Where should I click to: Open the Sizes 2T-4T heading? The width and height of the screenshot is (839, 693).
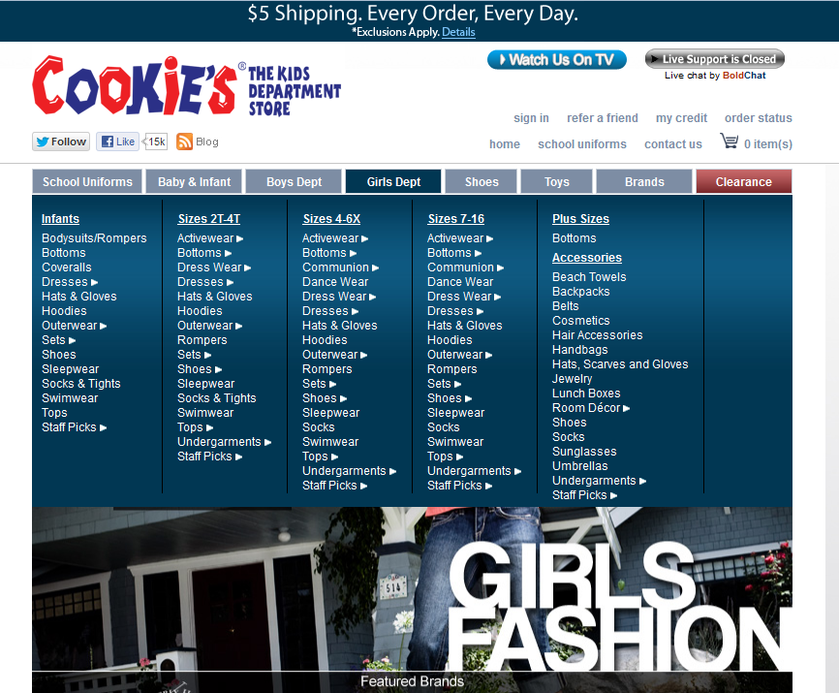pos(208,219)
